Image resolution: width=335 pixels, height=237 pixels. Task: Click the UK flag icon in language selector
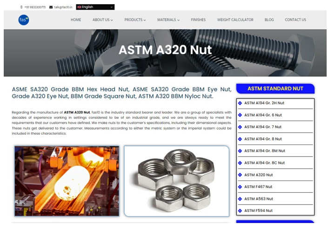click(x=79, y=7)
